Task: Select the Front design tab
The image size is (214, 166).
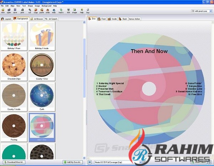Action: click(102, 19)
